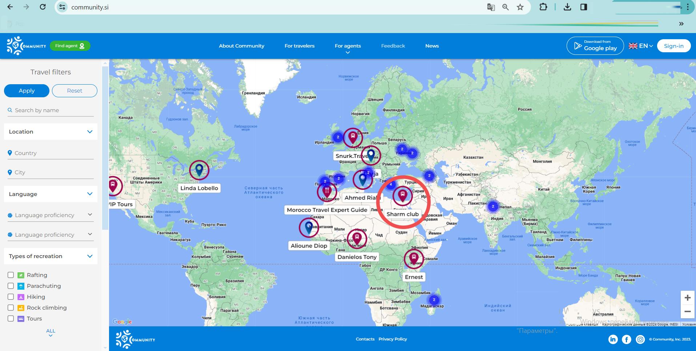Click Download from Google play button
696x351 pixels.
595,46
